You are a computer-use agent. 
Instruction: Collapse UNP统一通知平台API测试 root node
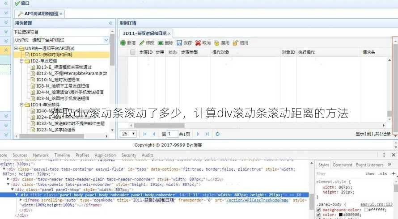click(x=16, y=48)
